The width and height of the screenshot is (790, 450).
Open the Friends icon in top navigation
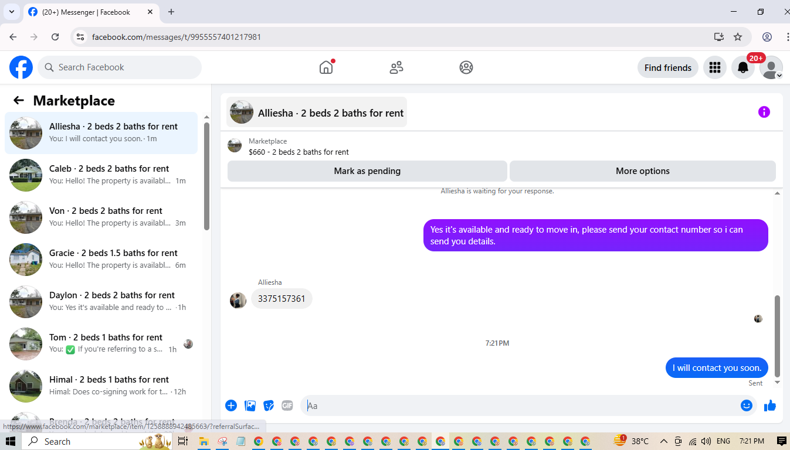[x=396, y=67]
